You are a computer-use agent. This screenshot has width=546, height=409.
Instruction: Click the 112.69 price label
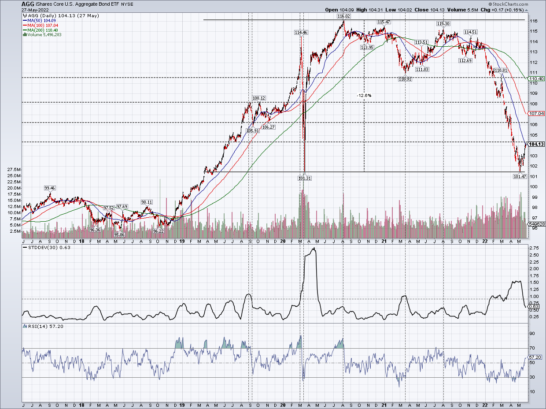[x=465, y=60]
